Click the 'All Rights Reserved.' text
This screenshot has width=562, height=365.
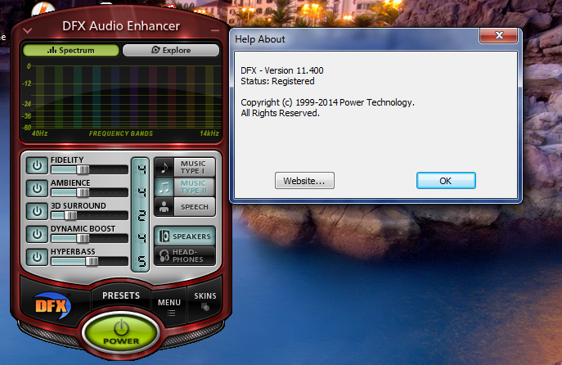pos(280,113)
